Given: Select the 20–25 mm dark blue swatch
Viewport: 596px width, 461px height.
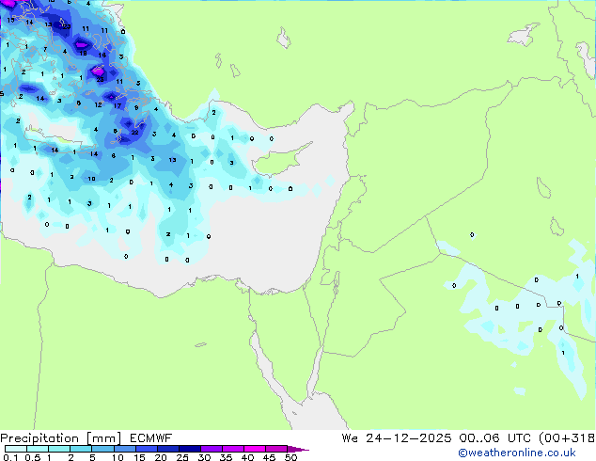Looking at the screenshot, I should (167, 449).
